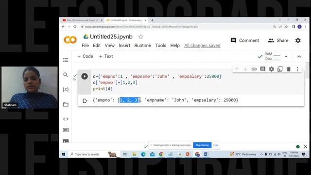Viewport: 311px width, 175px height.
Task: Add a new Text cell
Action: pyautogui.click(x=106, y=56)
